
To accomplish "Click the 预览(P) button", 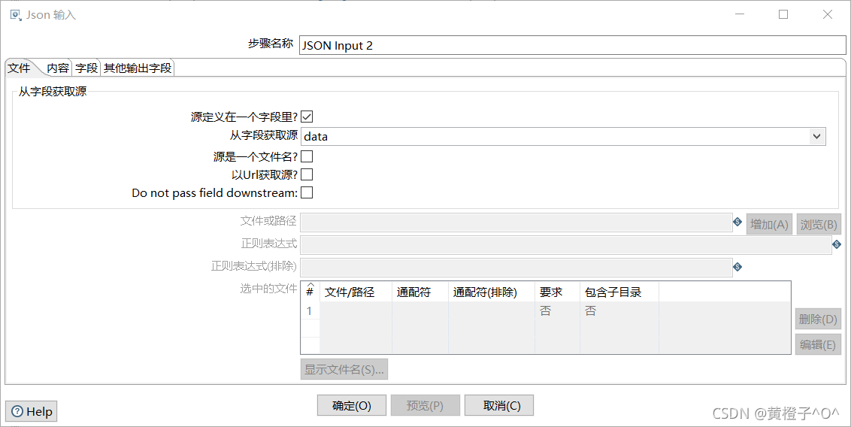I will pos(425,405).
